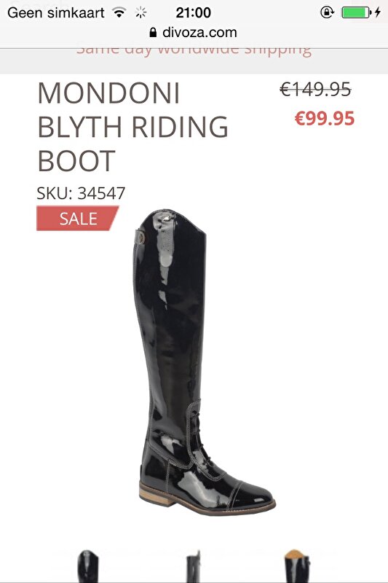Tap the red SALE badge

[x=77, y=218]
